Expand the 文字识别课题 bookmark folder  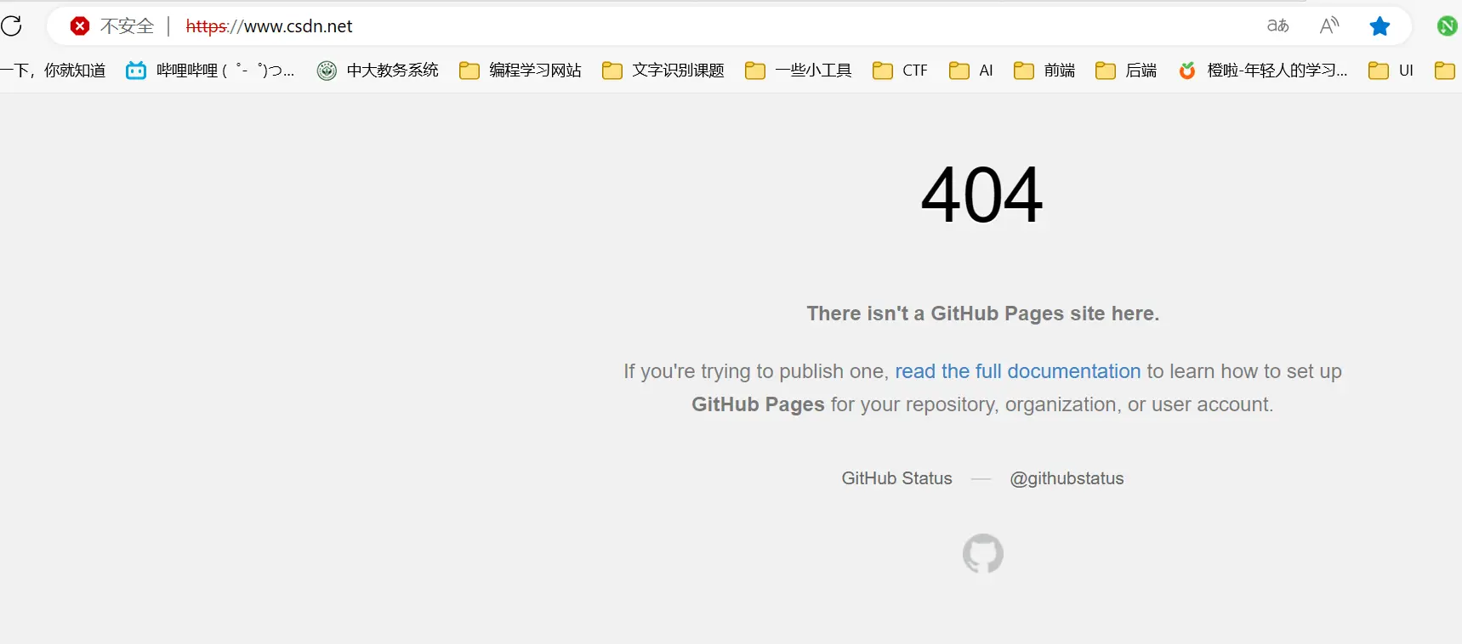click(x=663, y=71)
